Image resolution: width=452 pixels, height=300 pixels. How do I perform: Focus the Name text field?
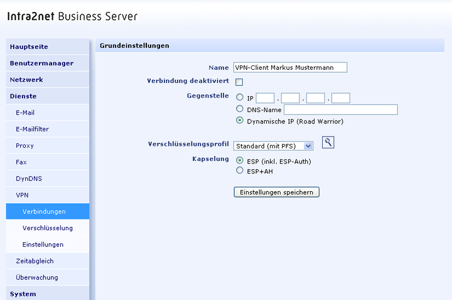coord(290,67)
